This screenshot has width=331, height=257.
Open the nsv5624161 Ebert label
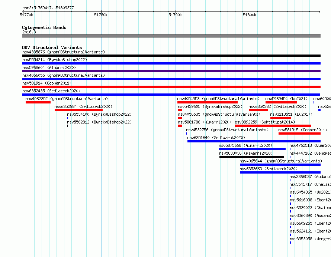[310, 231]
